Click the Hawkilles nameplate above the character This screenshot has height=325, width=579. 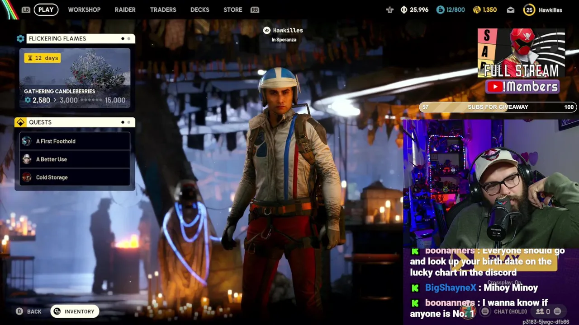(288, 30)
